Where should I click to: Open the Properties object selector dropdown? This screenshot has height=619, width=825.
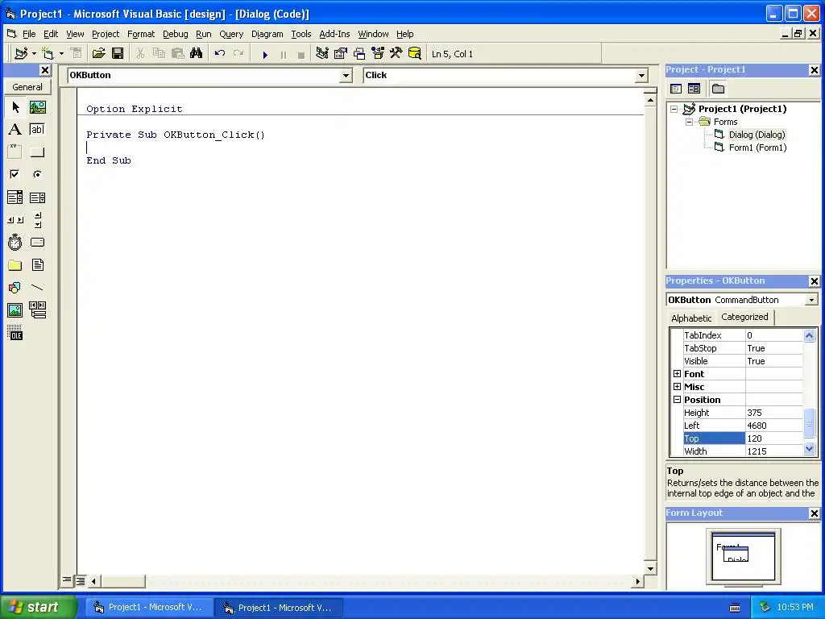click(811, 300)
